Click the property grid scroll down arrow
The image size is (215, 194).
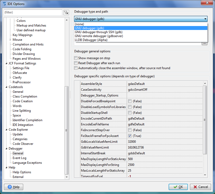click(x=205, y=175)
